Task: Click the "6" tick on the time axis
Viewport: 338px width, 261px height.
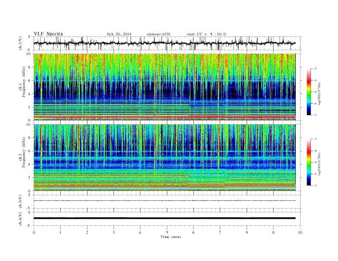Action: point(194,232)
